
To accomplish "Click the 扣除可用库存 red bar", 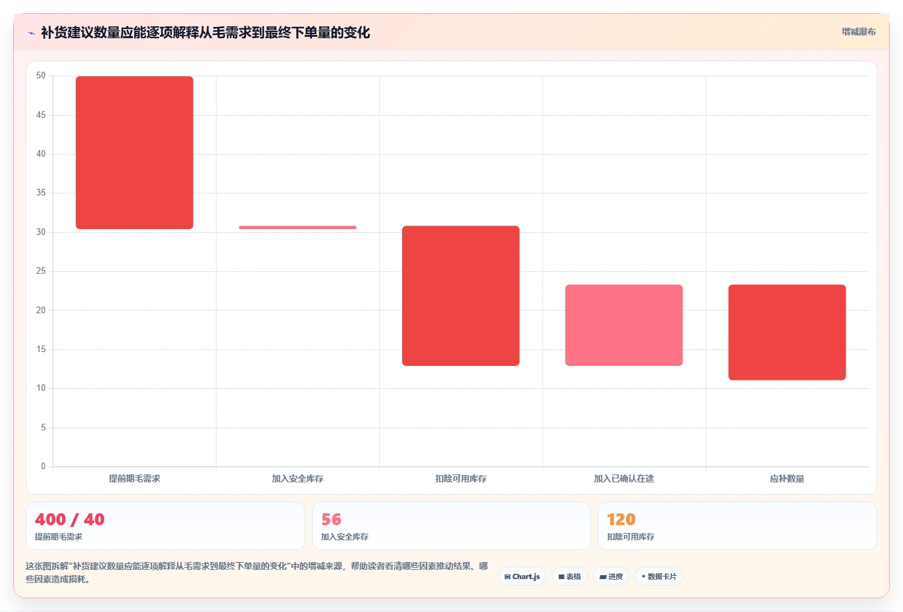I will (x=461, y=295).
